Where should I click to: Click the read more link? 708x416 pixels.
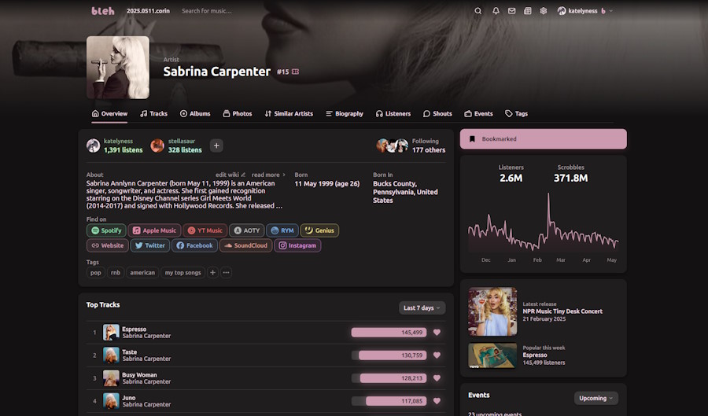268,175
